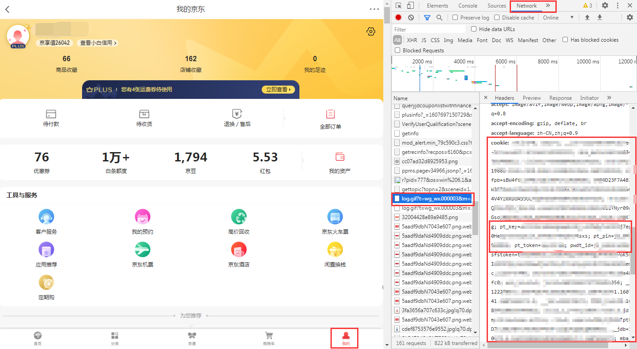The width and height of the screenshot is (637, 349).
Task: Go to 分类 categories tab
Action: (x=115, y=338)
